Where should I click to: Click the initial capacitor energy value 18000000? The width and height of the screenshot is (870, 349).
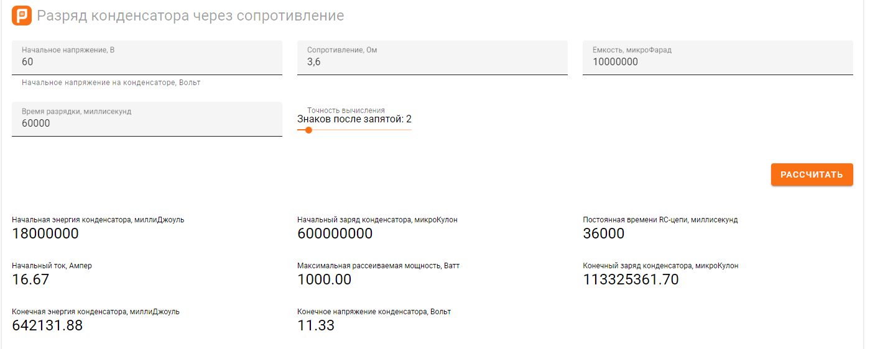point(45,233)
